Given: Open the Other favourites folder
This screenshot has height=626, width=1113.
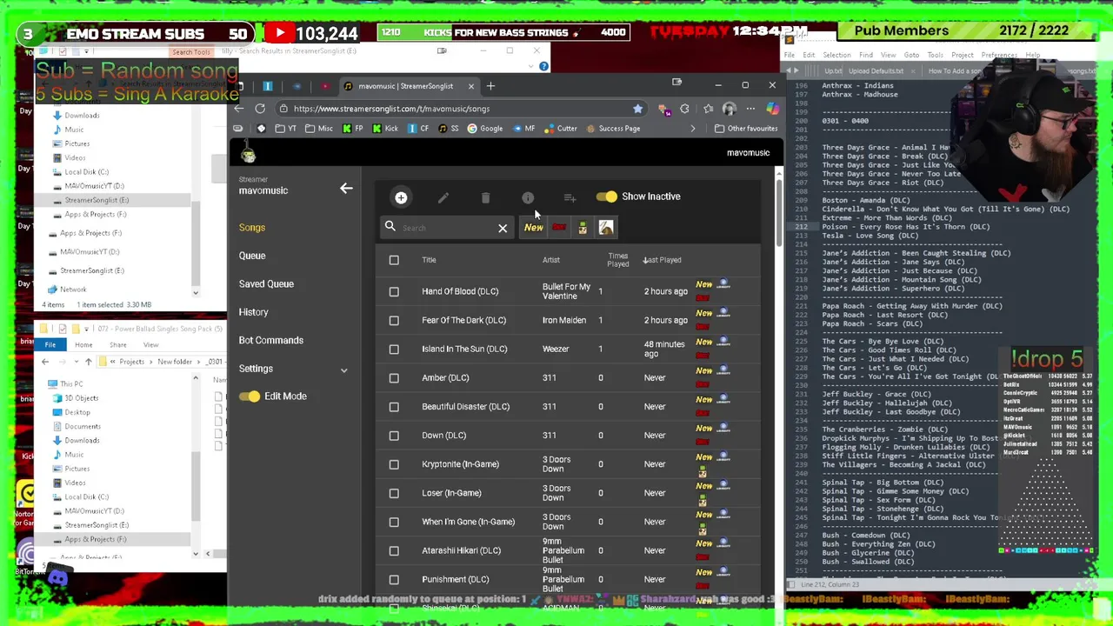Looking at the screenshot, I should coord(746,129).
